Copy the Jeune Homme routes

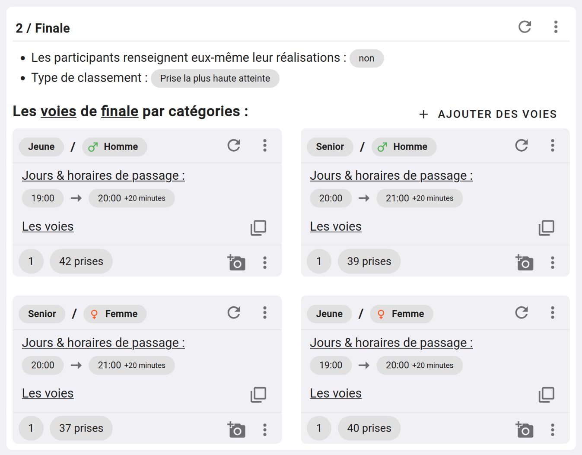point(258,228)
